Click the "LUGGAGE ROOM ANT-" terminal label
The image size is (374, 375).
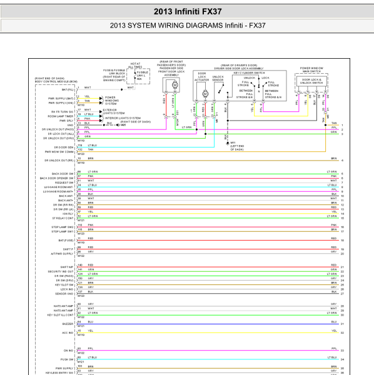[59, 187]
